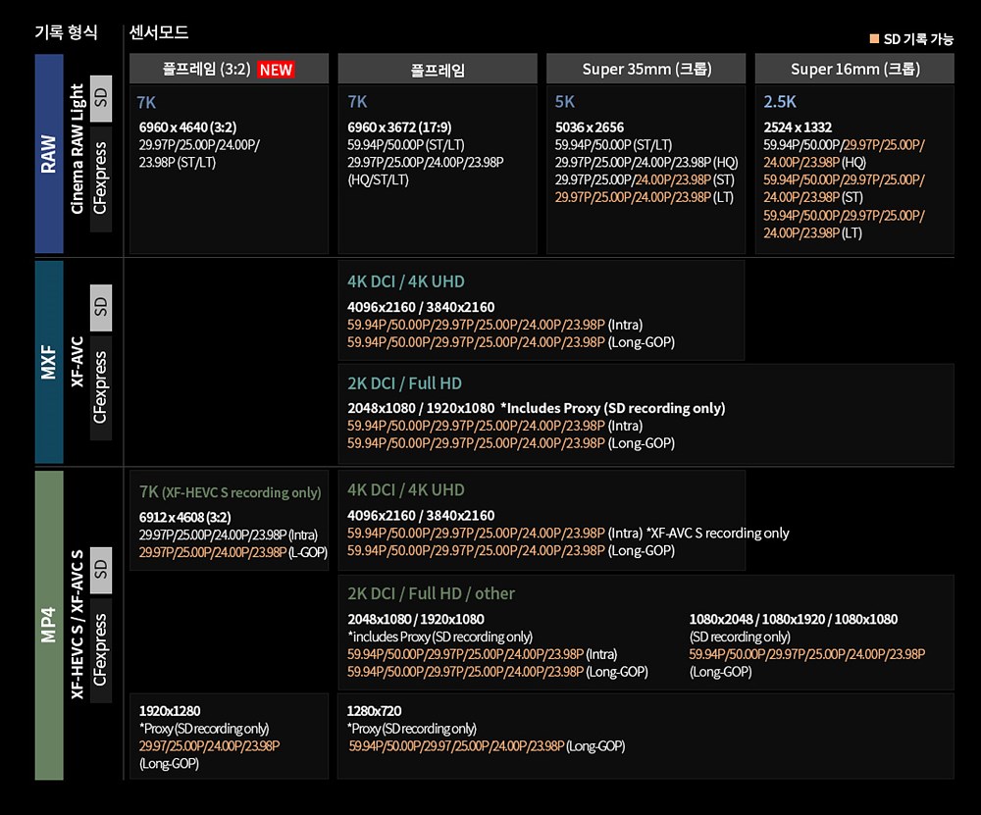Select the Super 35mm (크롭) column header

click(x=646, y=70)
